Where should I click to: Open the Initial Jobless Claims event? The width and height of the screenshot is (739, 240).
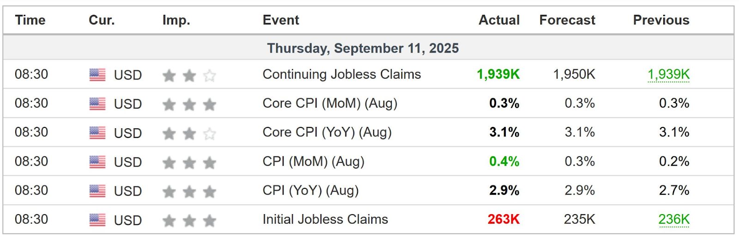pos(325,219)
